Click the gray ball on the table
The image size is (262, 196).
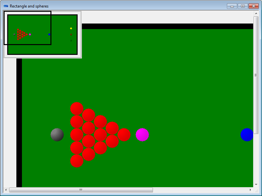[x=57, y=135]
